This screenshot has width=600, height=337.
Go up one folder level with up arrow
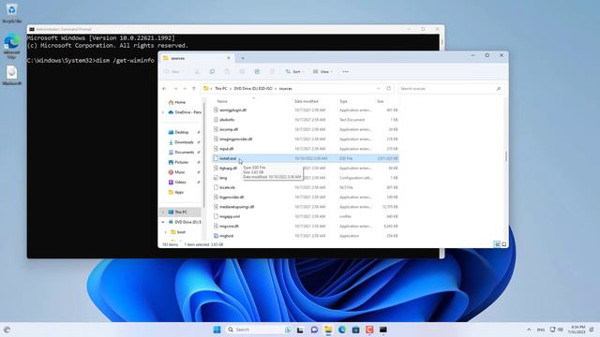click(194, 88)
